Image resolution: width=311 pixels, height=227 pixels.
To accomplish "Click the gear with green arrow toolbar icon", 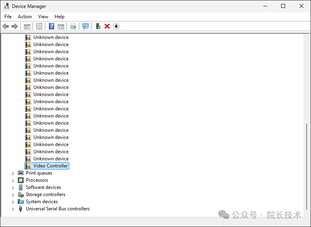I will coord(73,26).
